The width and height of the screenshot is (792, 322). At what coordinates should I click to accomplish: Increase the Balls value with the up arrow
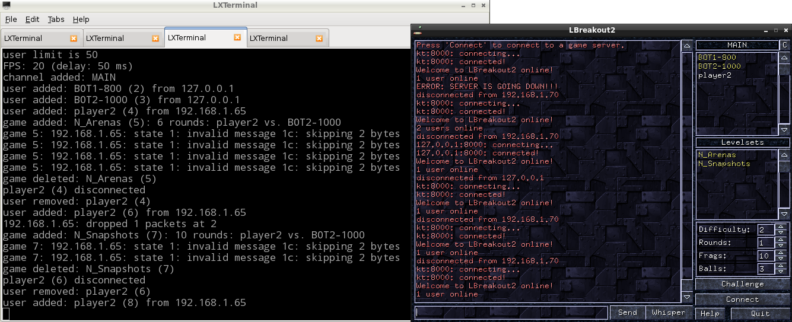coord(782,266)
